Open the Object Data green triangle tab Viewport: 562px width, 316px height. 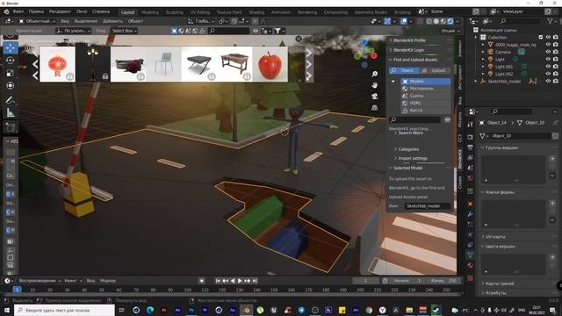[x=471, y=255]
